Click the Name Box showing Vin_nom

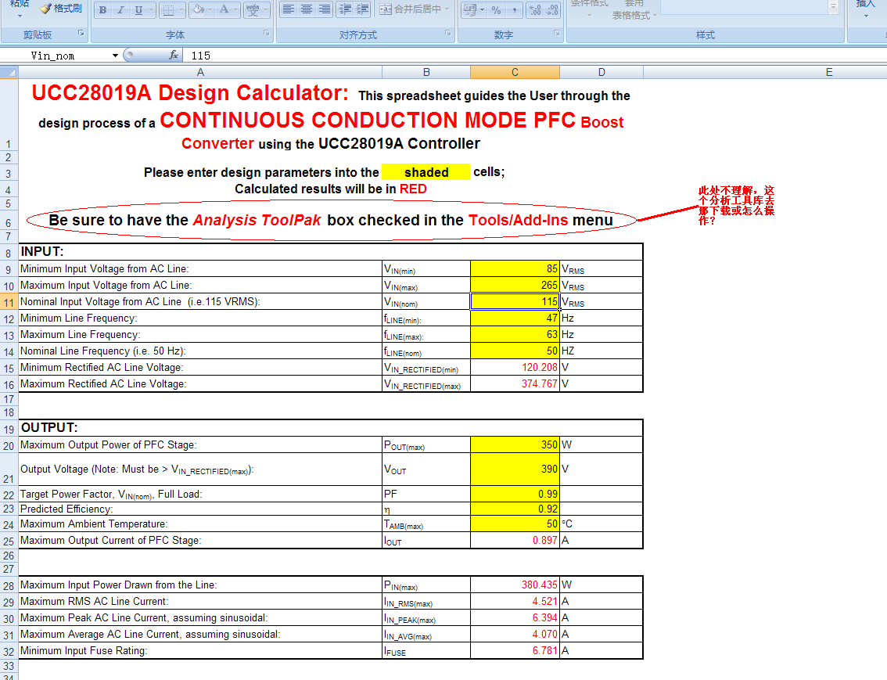[56, 56]
